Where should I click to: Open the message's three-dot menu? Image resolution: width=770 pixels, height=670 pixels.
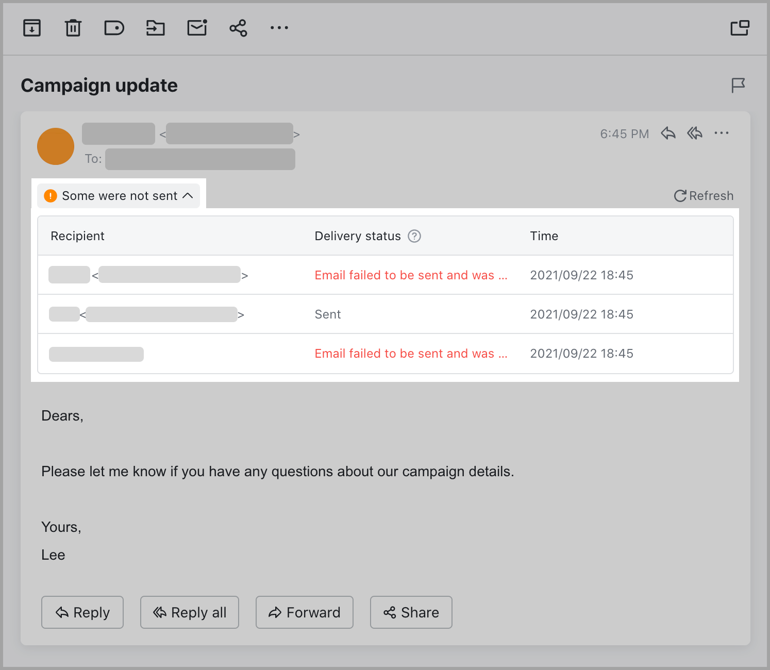tap(722, 133)
